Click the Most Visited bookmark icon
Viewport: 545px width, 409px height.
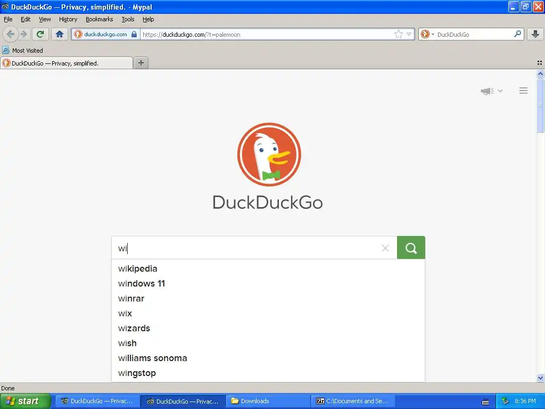tap(5, 50)
